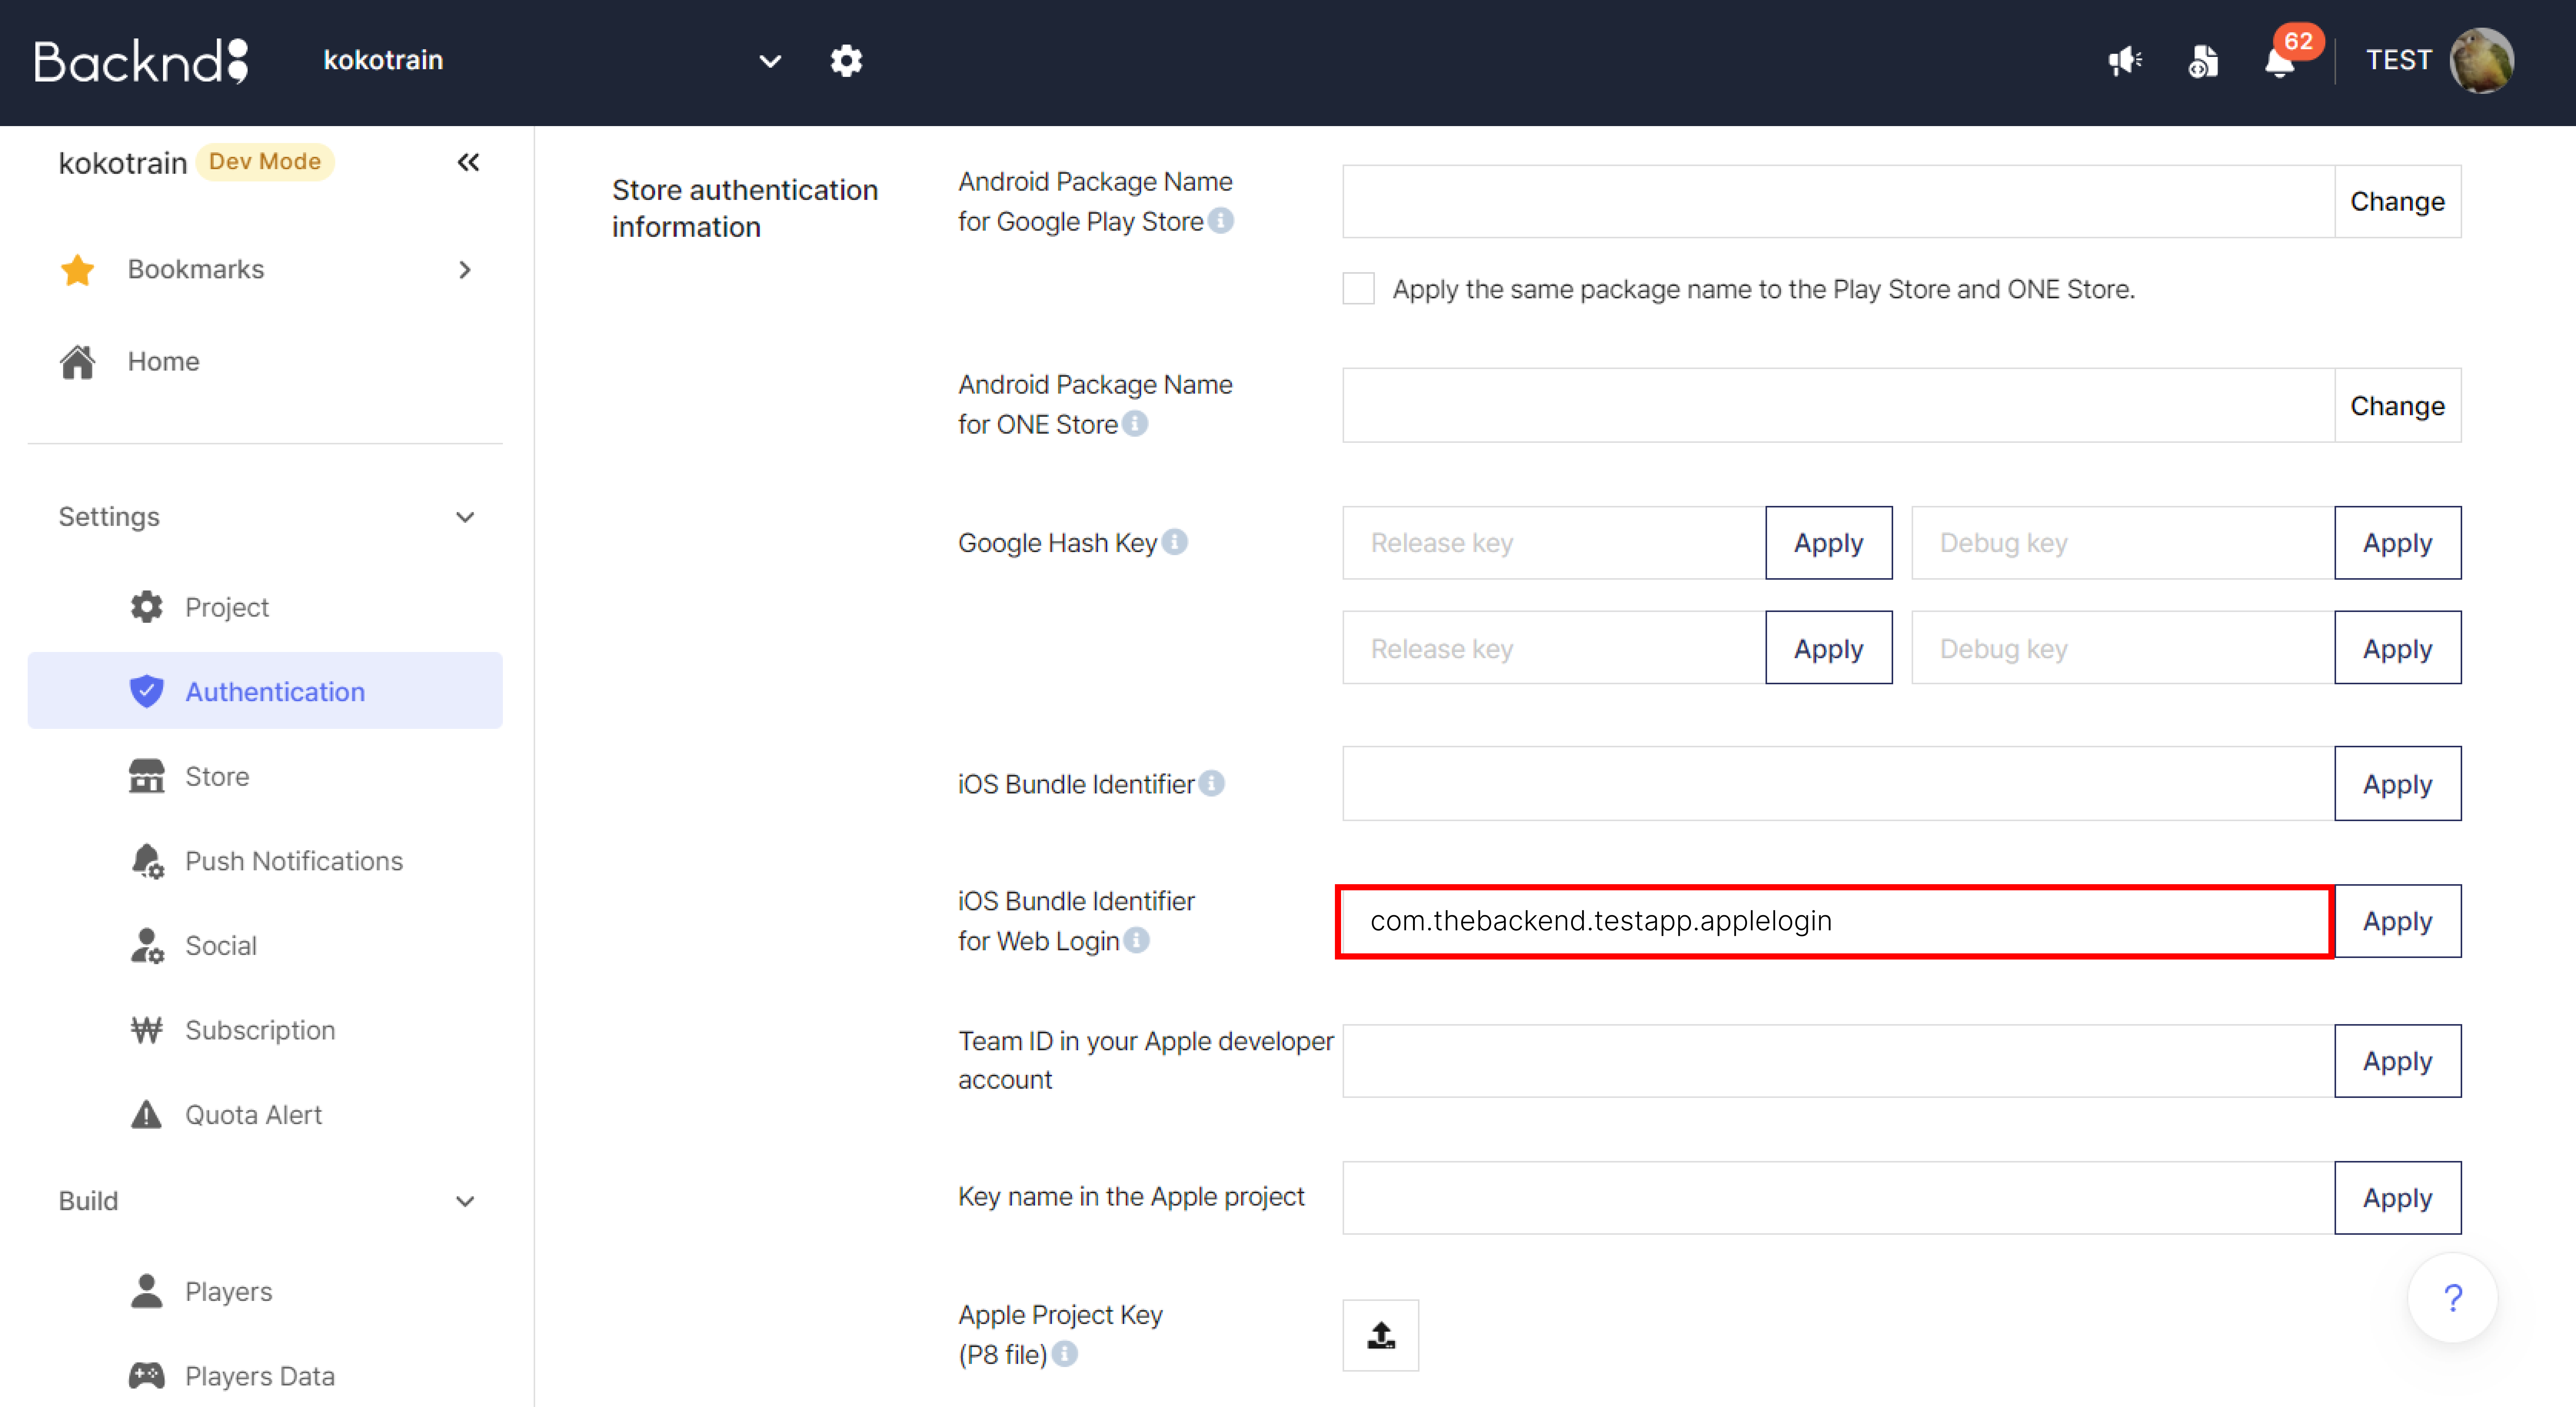Collapse the sidebar with double-chevron icon
2576x1407 pixels.
(468, 162)
